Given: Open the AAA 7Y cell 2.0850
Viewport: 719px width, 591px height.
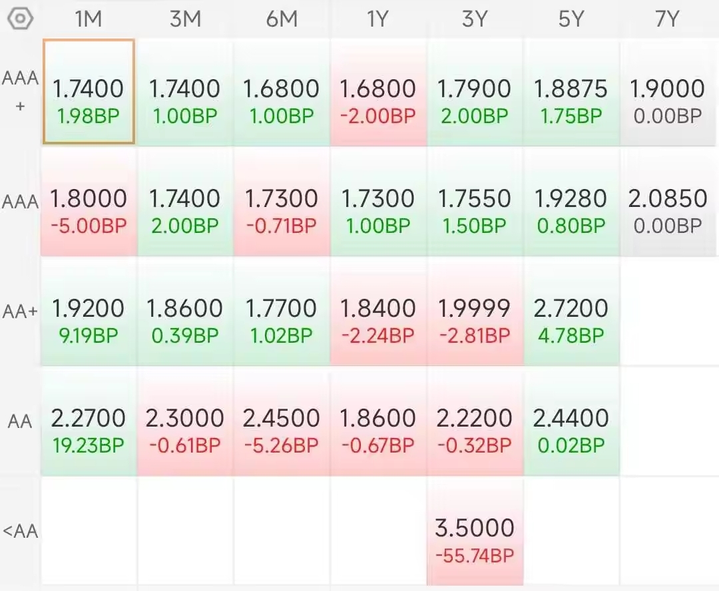Looking at the screenshot, I should tap(667, 202).
